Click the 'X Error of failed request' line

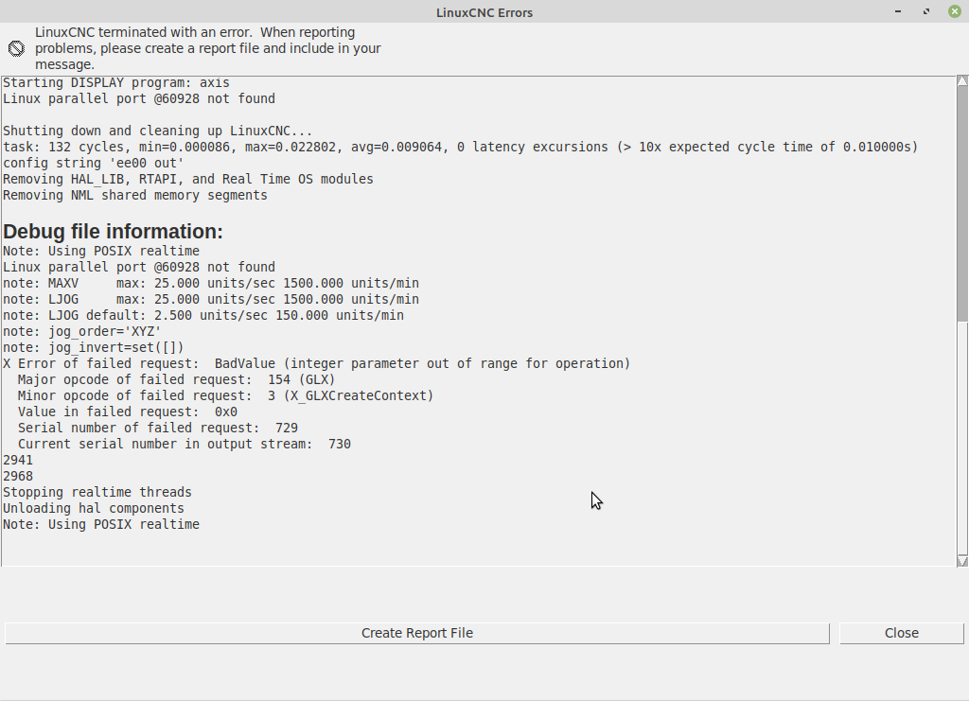tap(316, 363)
